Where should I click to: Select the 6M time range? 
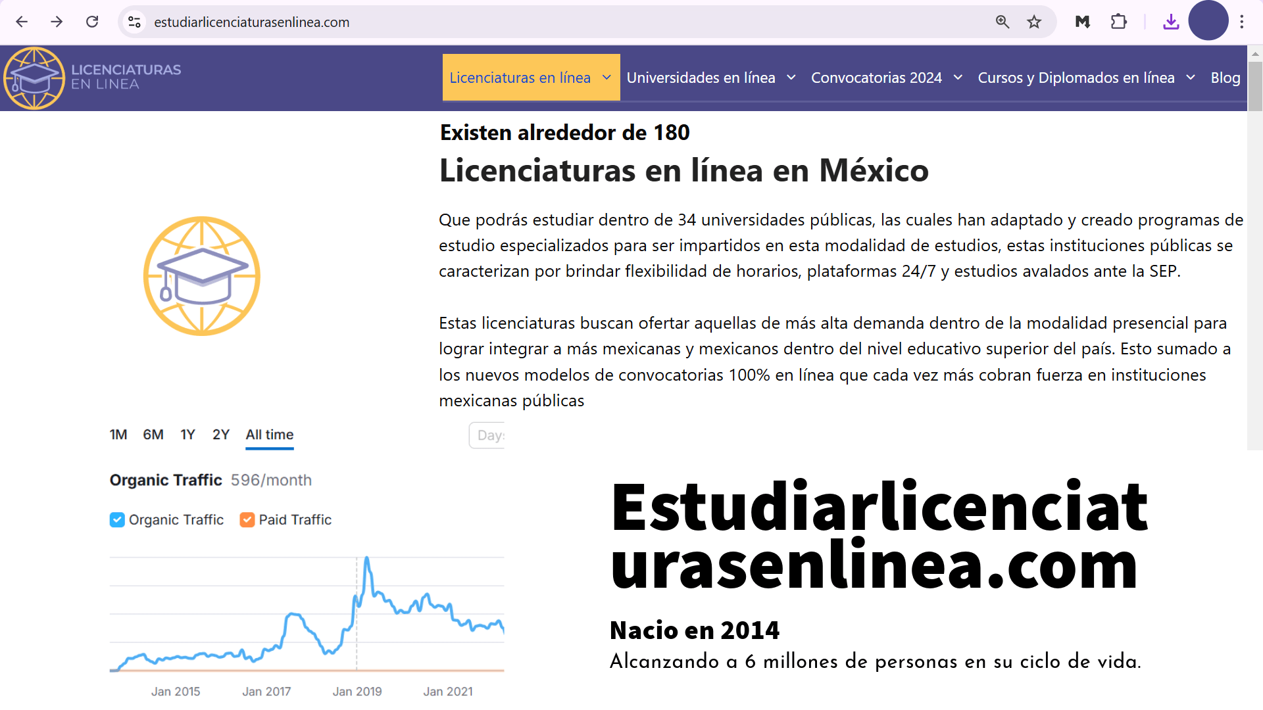coord(153,435)
